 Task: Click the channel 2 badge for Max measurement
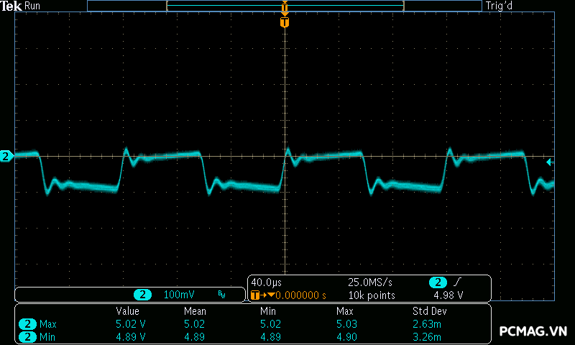pyautogui.click(x=27, y=324)
